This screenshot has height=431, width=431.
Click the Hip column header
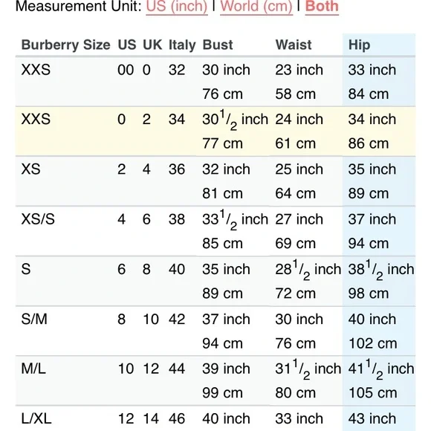359,45
